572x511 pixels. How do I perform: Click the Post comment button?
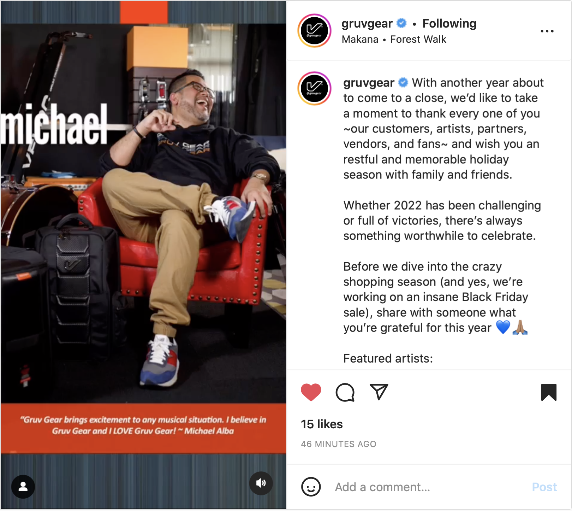coord(544,487)
